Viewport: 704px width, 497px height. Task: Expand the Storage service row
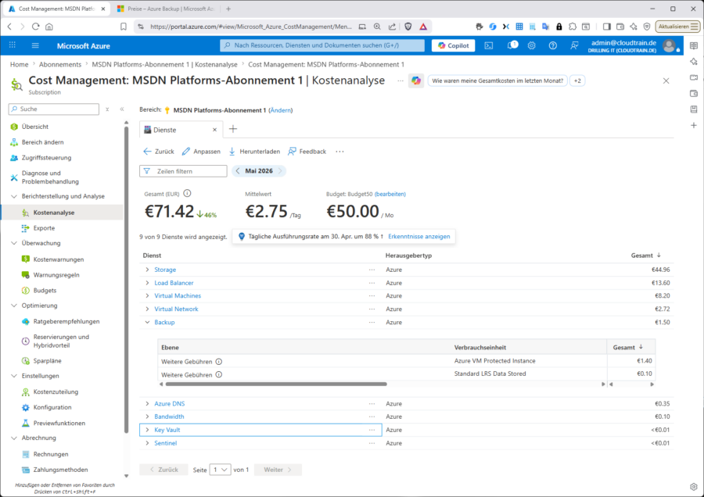147,270
